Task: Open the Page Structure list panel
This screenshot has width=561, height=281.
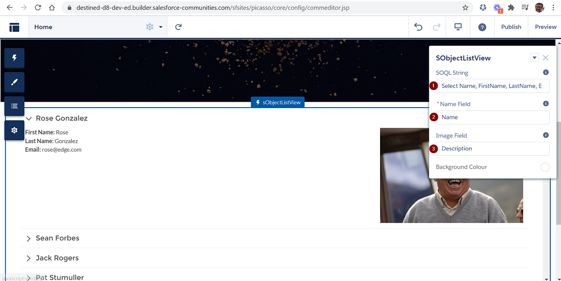Action: [14, 106]
